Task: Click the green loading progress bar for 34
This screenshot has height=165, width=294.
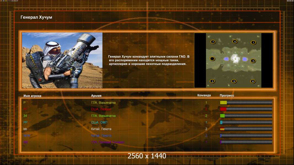Action: point(246,116)
